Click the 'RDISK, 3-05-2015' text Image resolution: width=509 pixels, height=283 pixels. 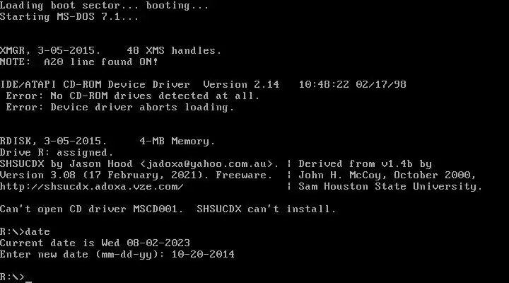[54, 141]
